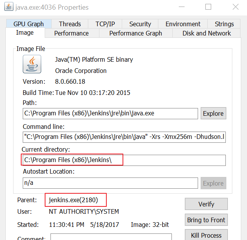
Task: Click the Build Time value Tue Nov 10 2015
Action: click(92, 93)
